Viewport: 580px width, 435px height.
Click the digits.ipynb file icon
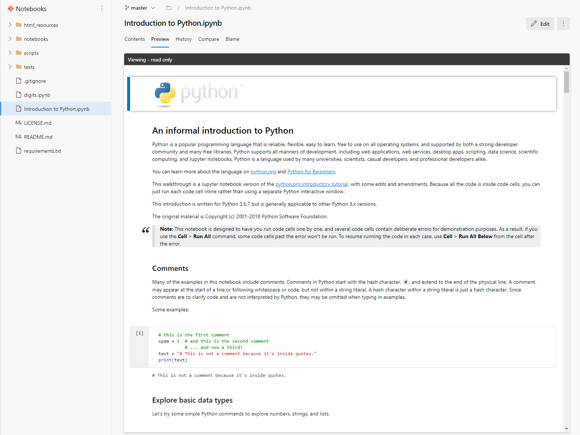(19, 95)
